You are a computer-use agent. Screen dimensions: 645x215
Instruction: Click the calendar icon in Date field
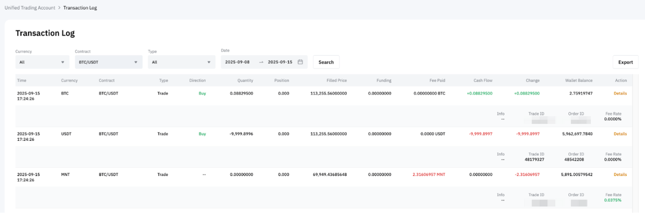[300, 62]
